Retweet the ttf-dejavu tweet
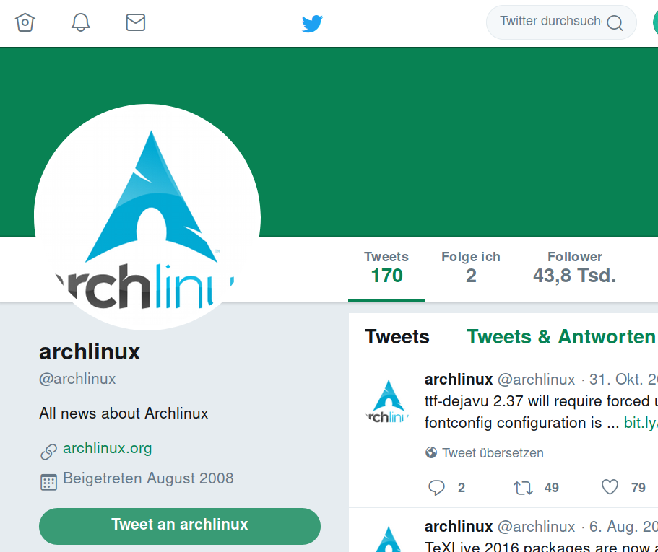The width and height of the screenshot is (658, 552). pos(524,488)
